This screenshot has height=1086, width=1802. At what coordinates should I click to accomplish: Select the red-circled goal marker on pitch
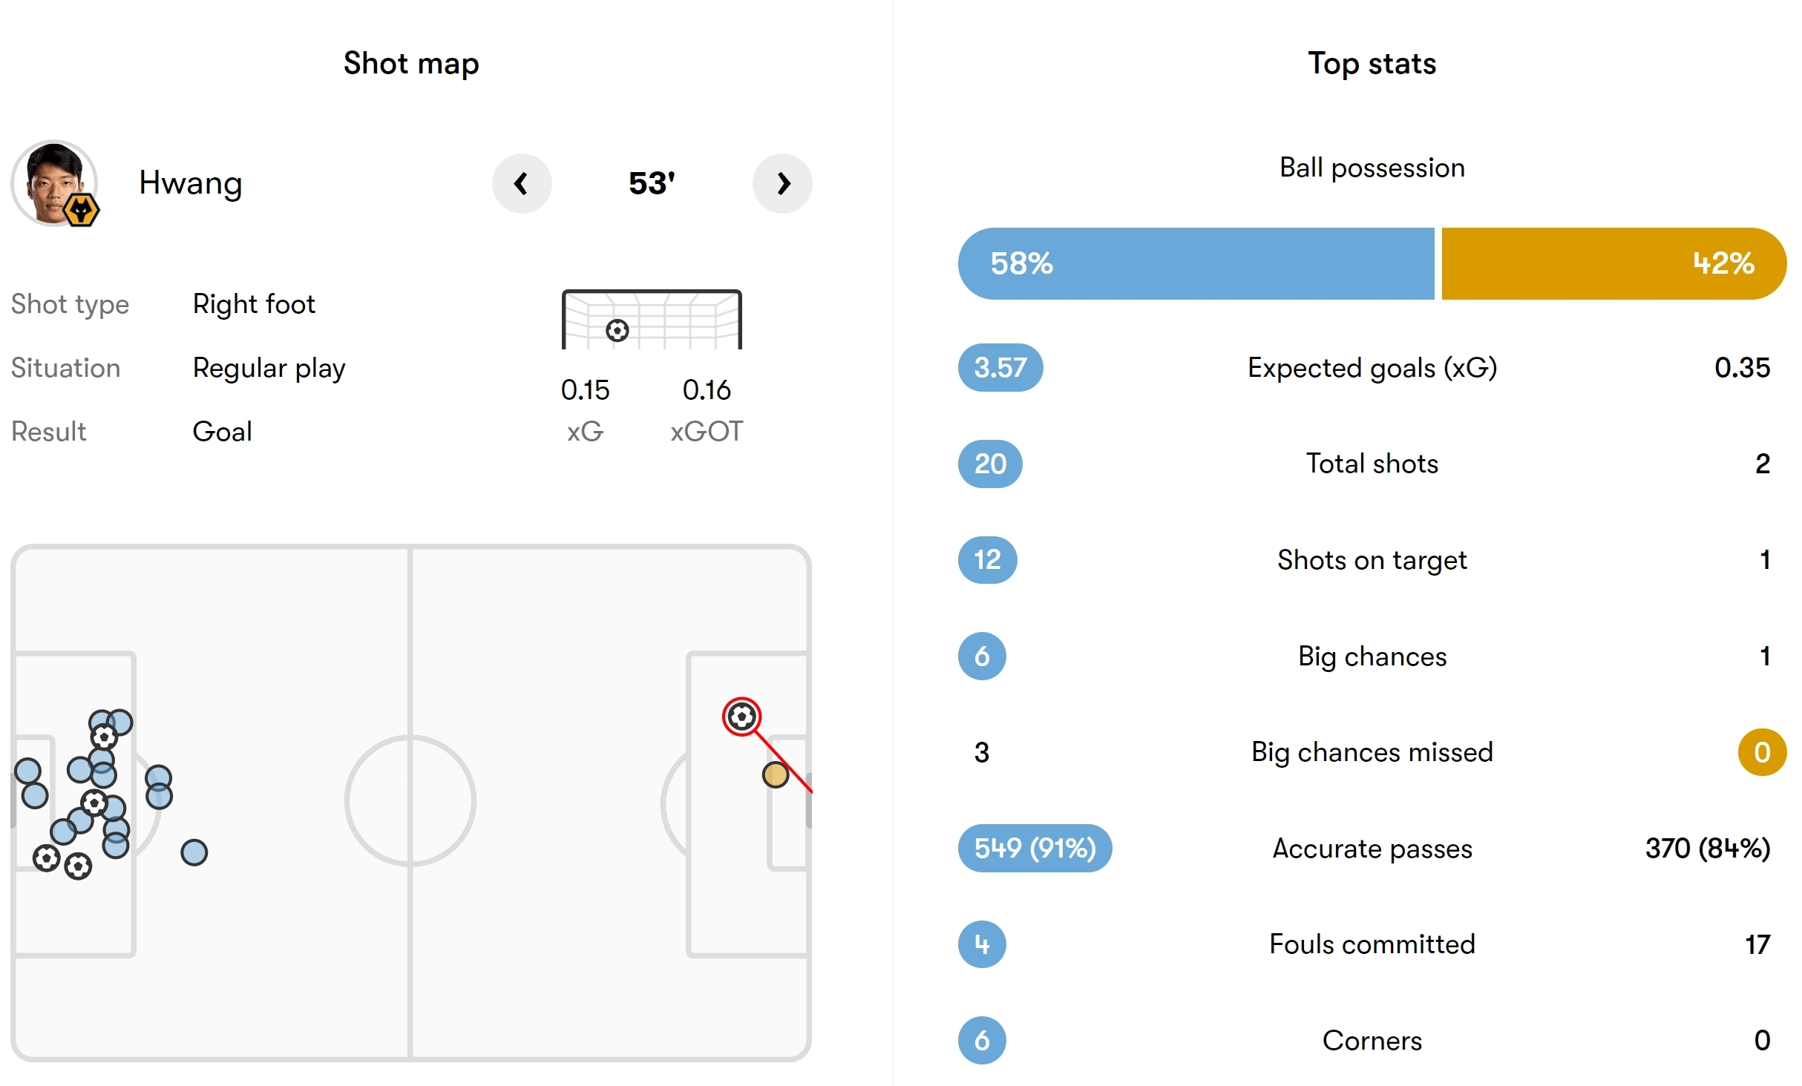pyautogui.click(x=741, y=717)
